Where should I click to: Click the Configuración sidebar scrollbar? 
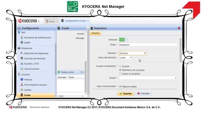point(56,59)
